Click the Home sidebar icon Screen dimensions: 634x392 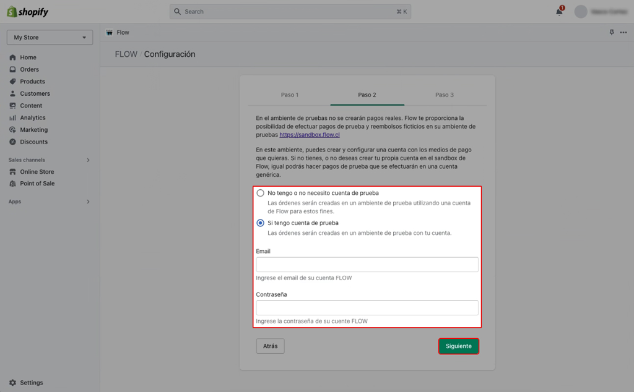tap(12, 58)
